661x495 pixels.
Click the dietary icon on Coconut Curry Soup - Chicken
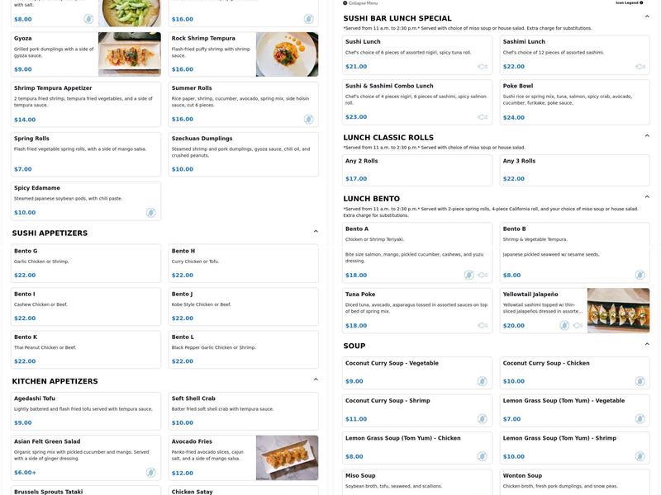[638, 379]
